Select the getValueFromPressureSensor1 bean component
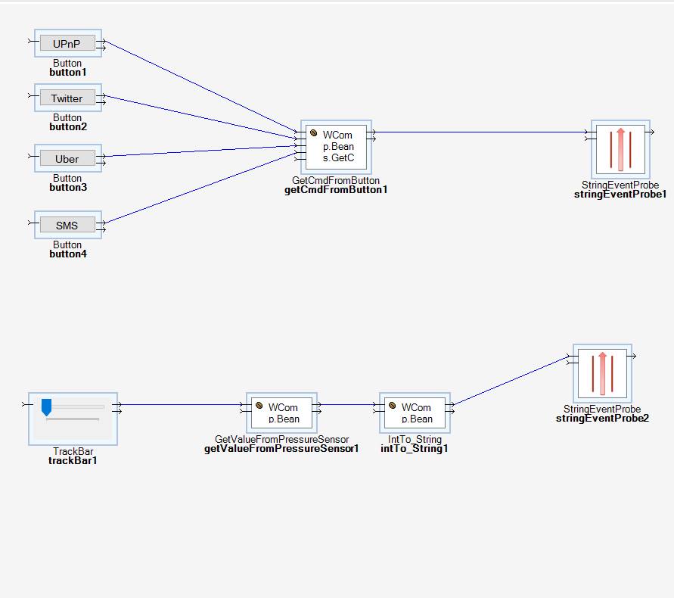Screen dimensions: 674x598 (x=282, y=413)
